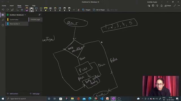Go back with the title bar arrow
Screen dimensions: 181x101
(x=3, y=2)
